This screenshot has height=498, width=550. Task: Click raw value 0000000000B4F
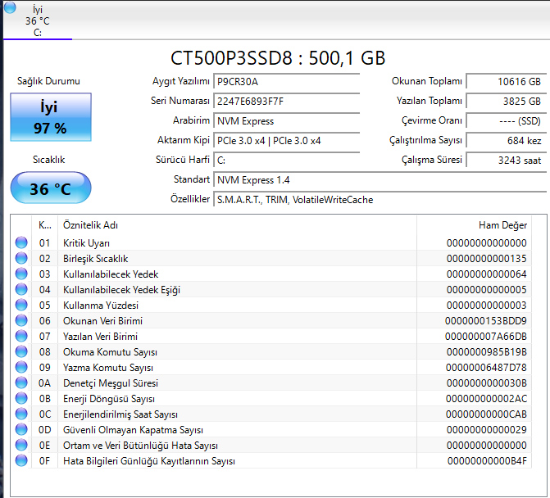tap(487, 461)
